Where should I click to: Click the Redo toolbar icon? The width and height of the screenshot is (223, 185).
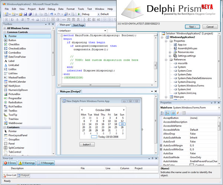[x=59, y=14]
